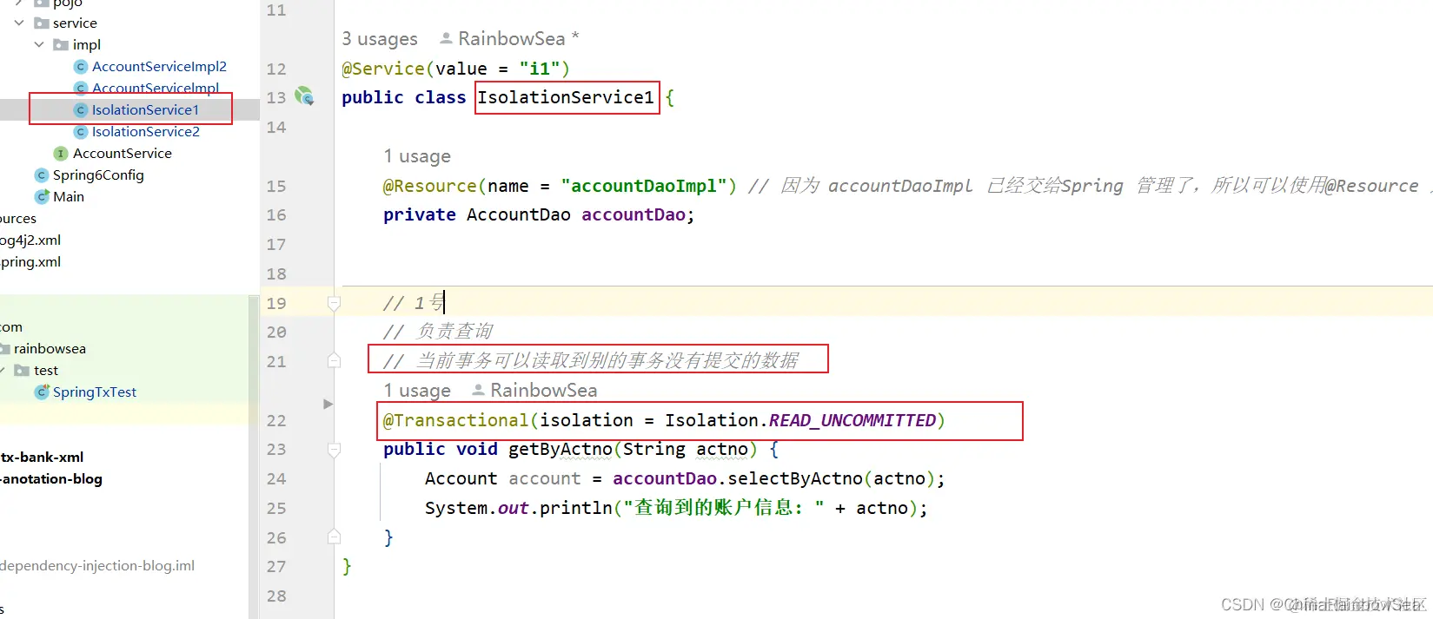Click the AccountService interface icon

(61, 154)
